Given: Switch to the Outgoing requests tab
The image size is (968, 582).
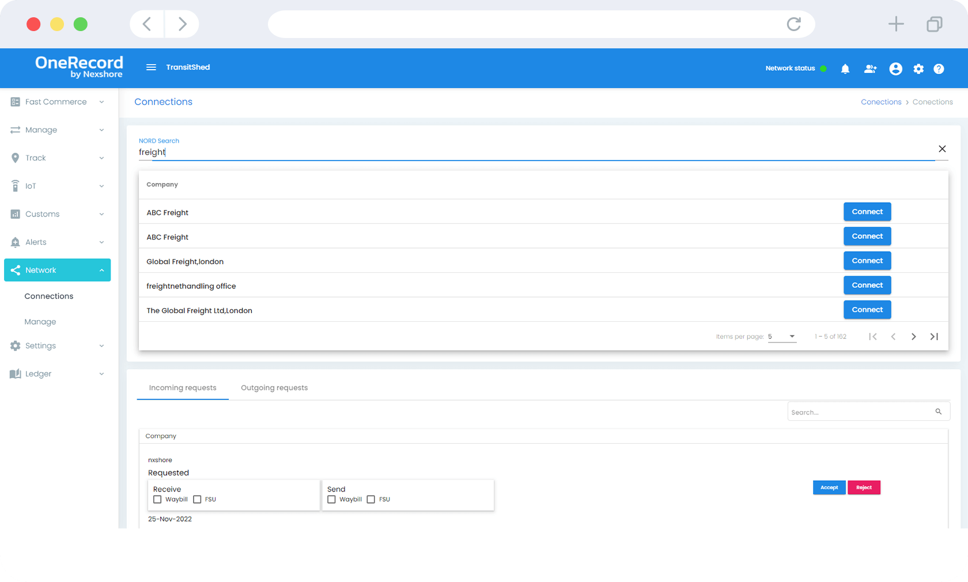Looking at the screenshot, I should (274, 388).
